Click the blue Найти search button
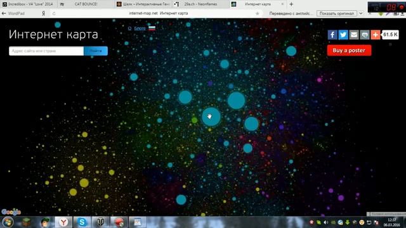The width and height of the screenshot is (406, 228). (x=96, y=51)
